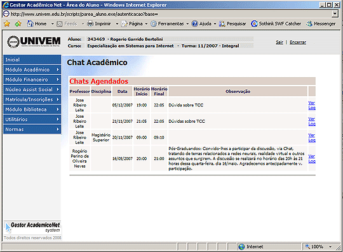Viewport: 343px width, 252px height.
Task: Click the Imprimir printer icon
Action: coord(90,23)
